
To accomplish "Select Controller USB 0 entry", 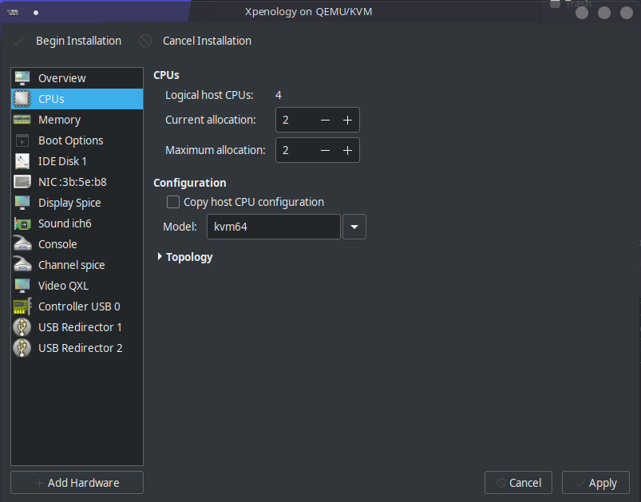I will coord(77,306).
